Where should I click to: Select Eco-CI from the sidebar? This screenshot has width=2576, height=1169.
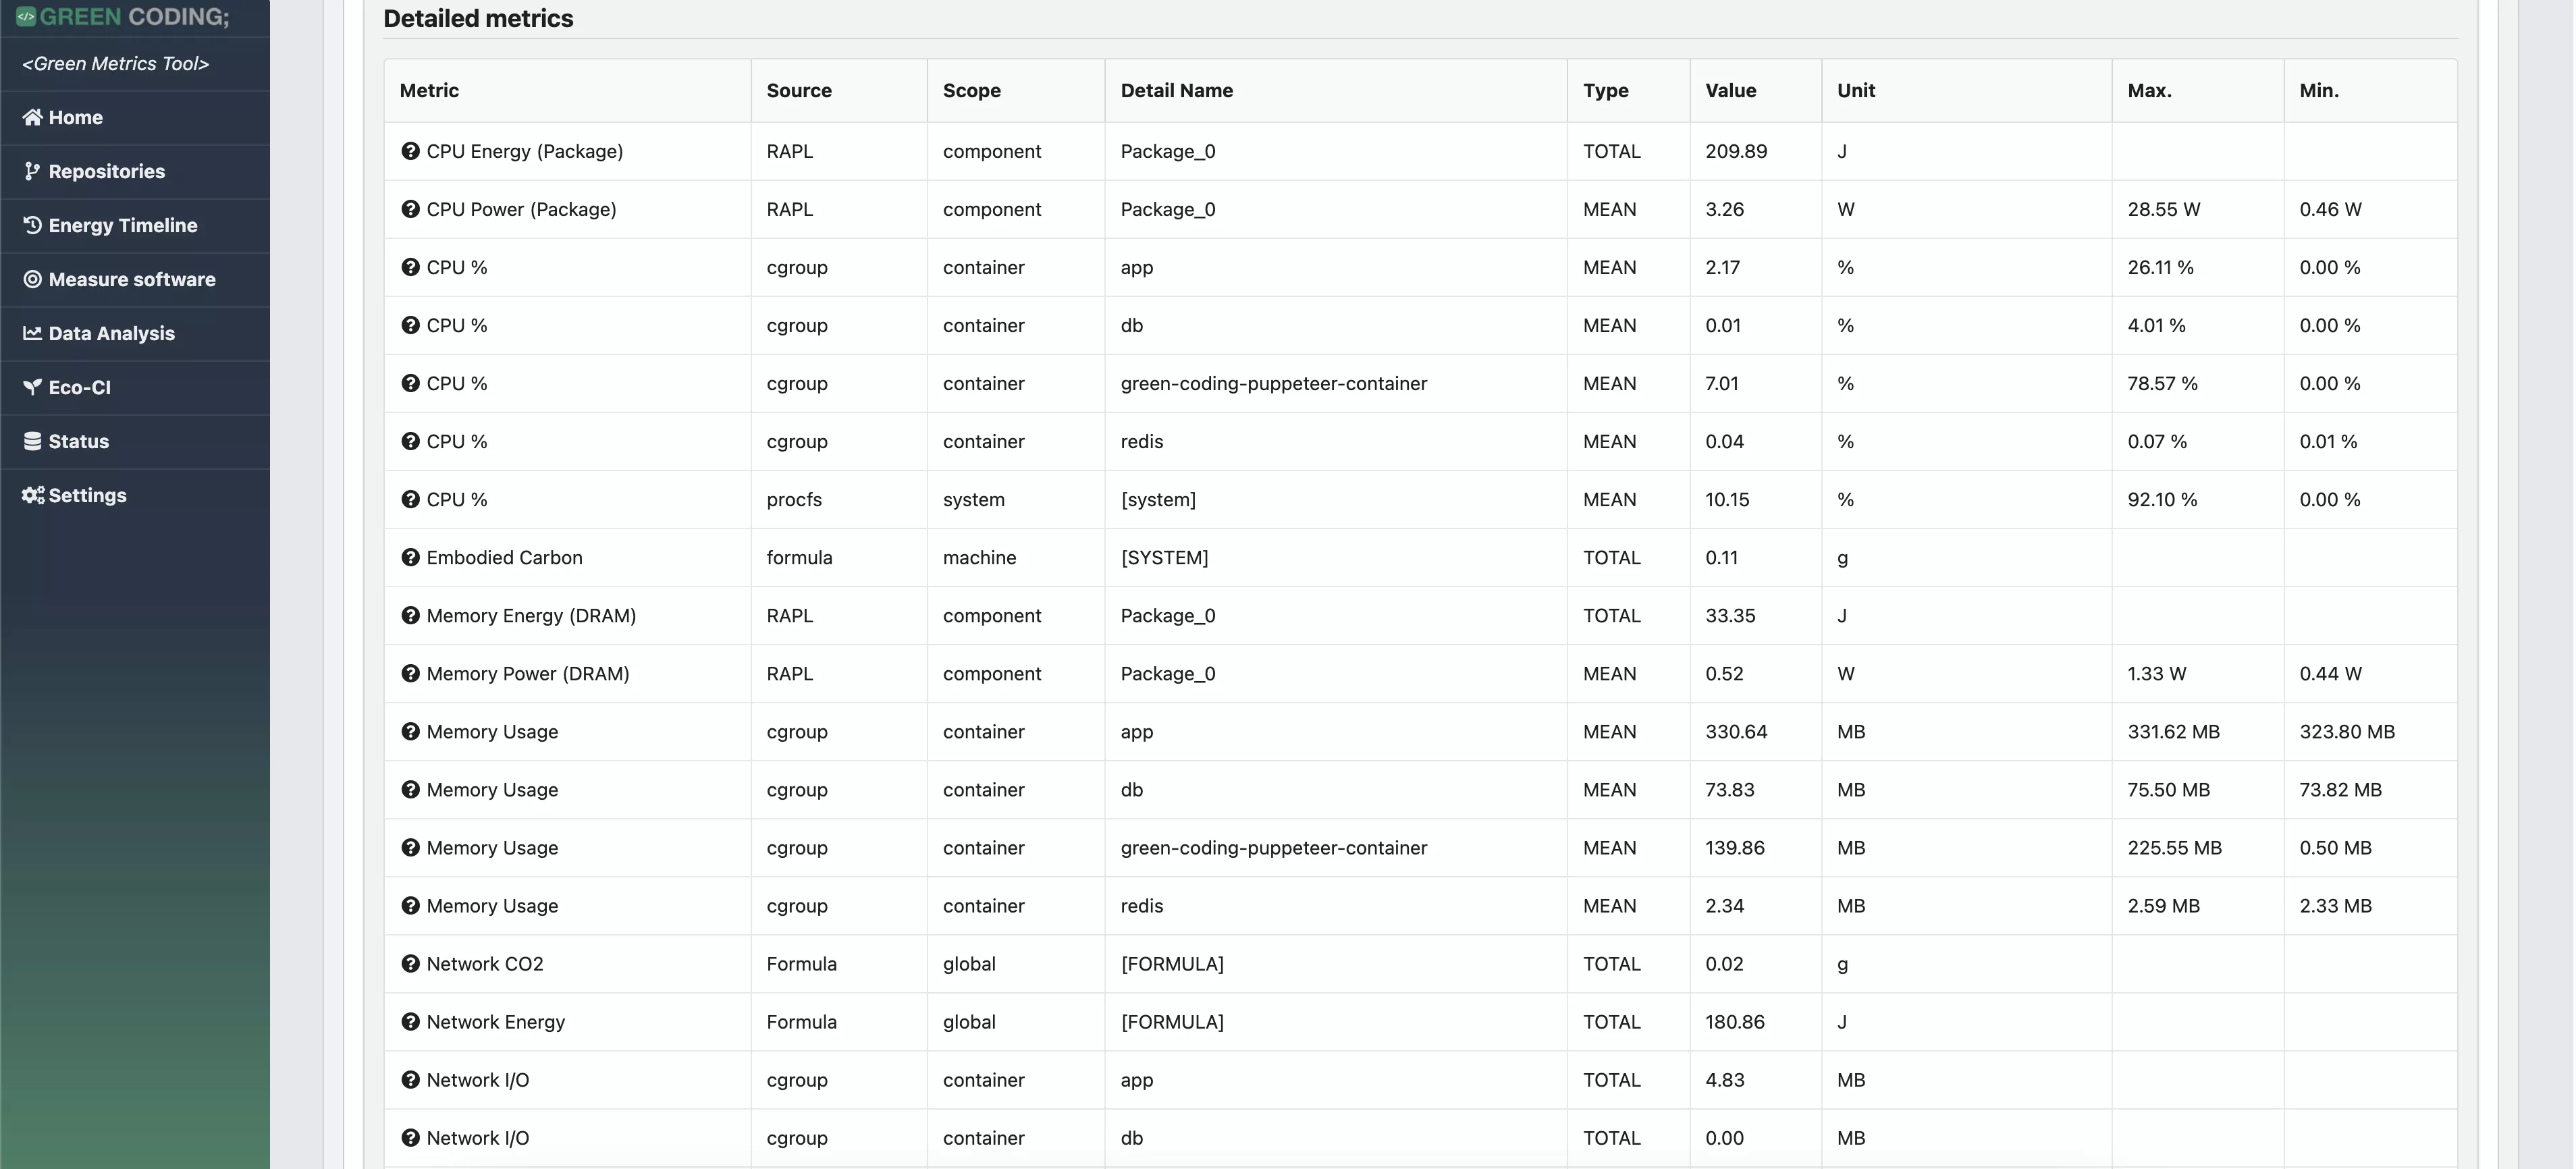coord(79,387)
